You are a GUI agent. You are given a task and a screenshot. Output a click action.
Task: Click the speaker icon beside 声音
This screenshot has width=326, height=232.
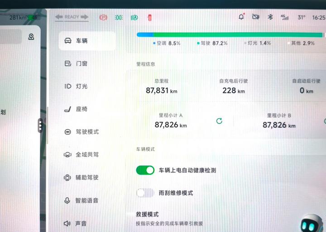[x=67, y=223]
